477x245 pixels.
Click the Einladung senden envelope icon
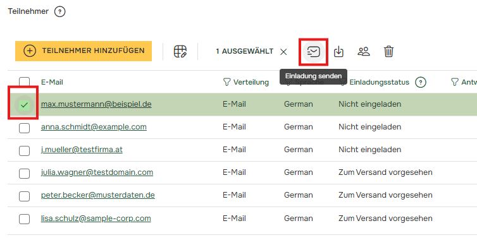coord(313,52)
